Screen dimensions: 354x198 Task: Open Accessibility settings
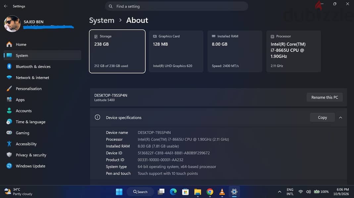42,144
